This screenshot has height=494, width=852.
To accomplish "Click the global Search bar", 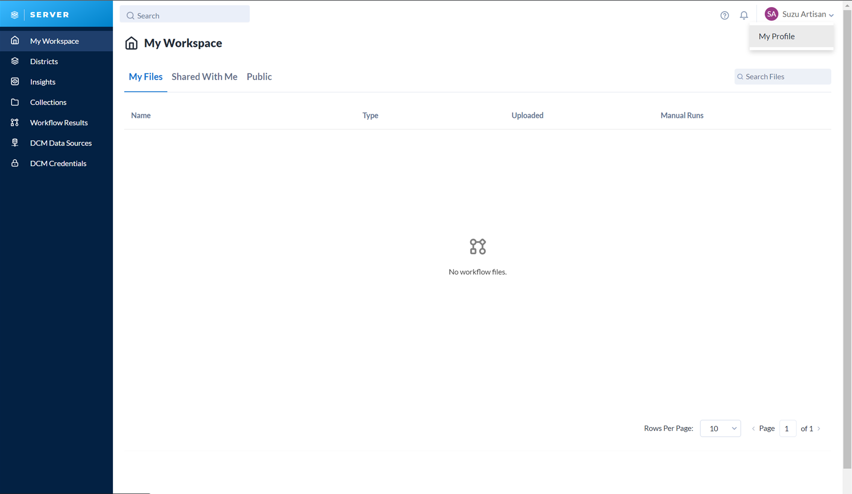I will point(184,15).
